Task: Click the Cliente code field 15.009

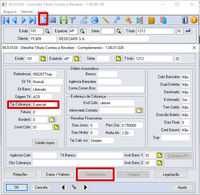Action: [x=43, y=39]
